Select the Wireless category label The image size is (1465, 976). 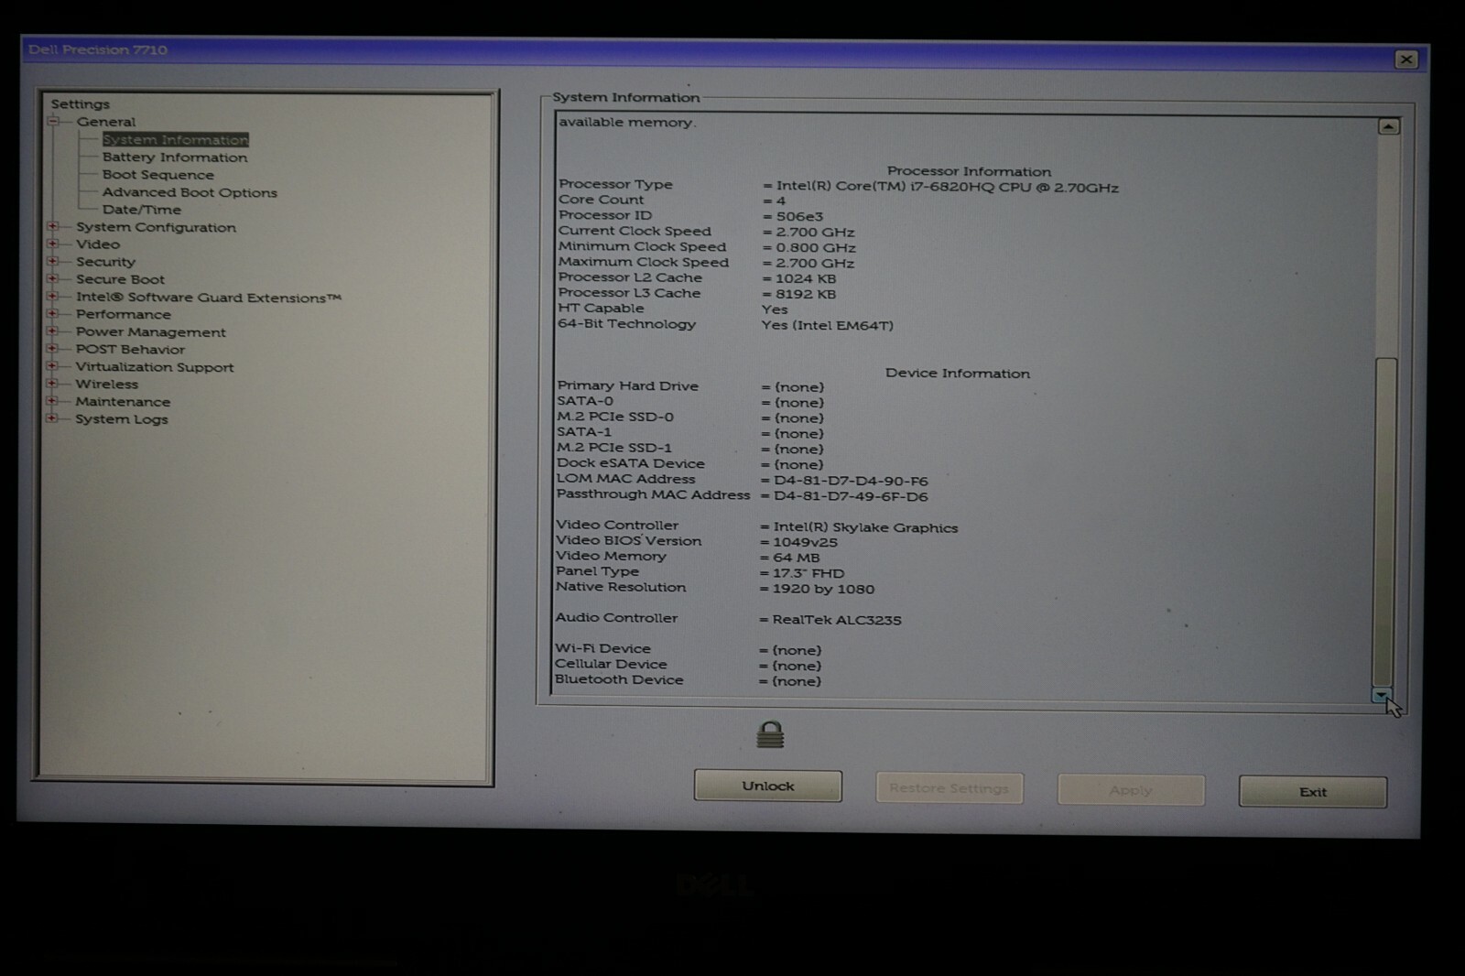point(106,385)
